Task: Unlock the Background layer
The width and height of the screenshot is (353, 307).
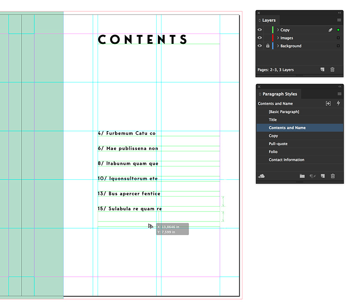Action: [x=268, y=46]
